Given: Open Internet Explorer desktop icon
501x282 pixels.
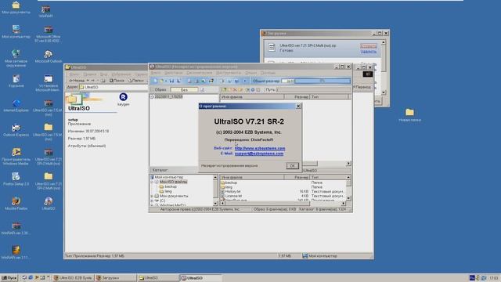Looking at the screenshot, I should pyautogui.click(x=16, y=106).
